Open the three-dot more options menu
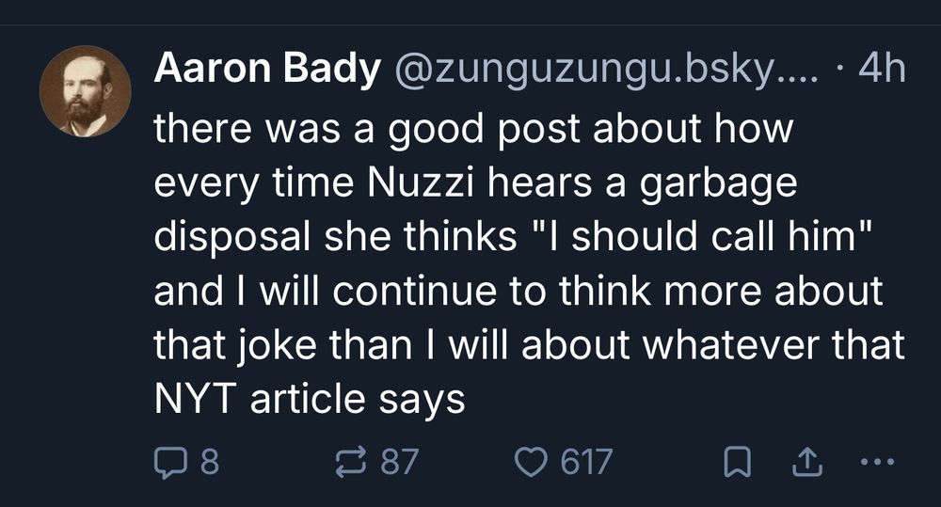This screenshot has width=941, height=507. click(874, 461)
